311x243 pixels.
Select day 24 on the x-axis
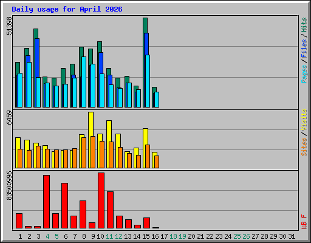(228, 236)
